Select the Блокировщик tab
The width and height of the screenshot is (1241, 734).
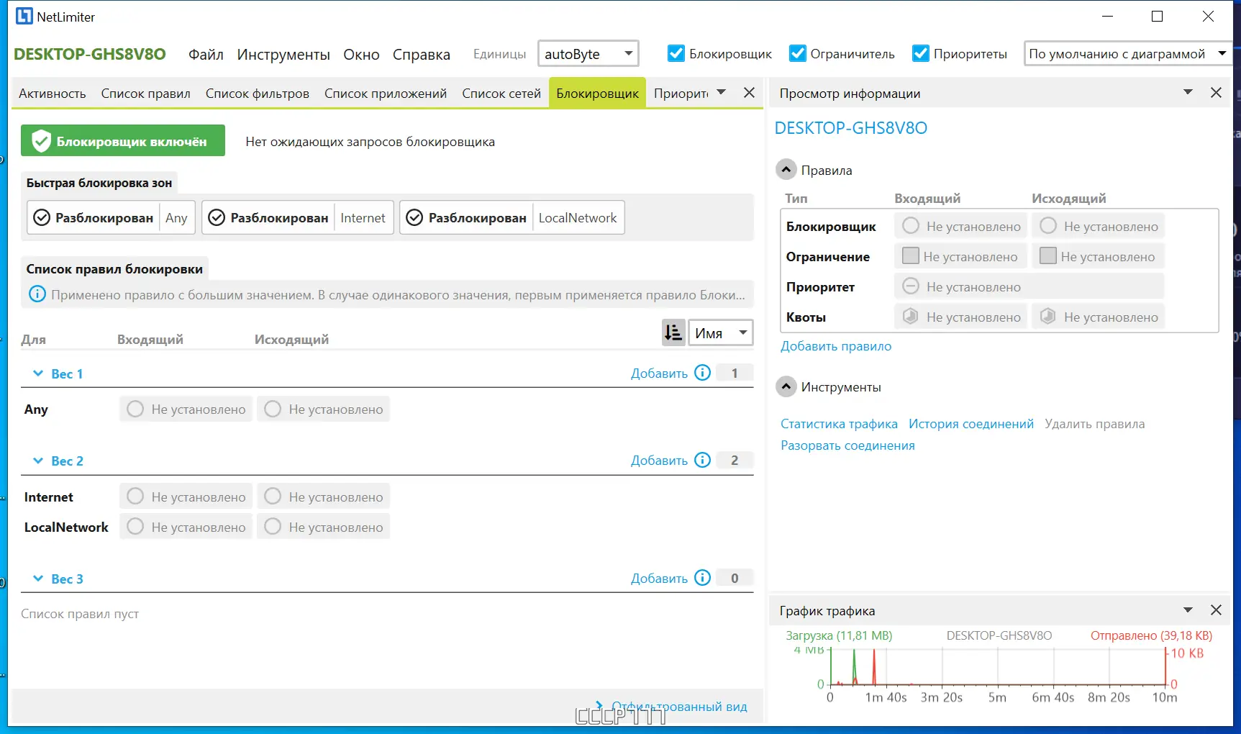click(x=598, y=94)
